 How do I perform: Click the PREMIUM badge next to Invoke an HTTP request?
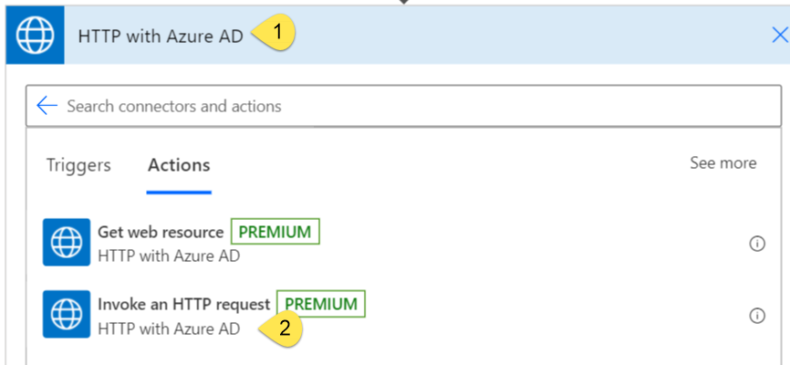320,304
